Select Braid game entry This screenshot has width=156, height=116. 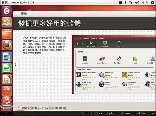(x=150, y=86)
